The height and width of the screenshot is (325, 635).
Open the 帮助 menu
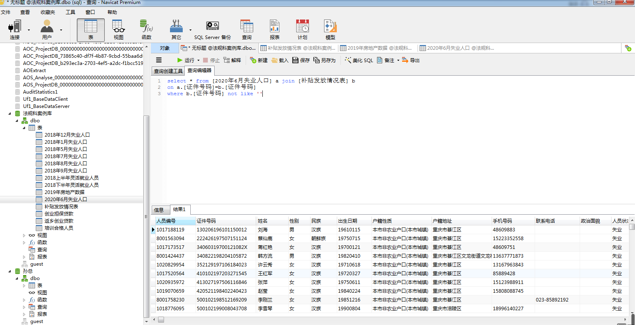tap(112, 12)
